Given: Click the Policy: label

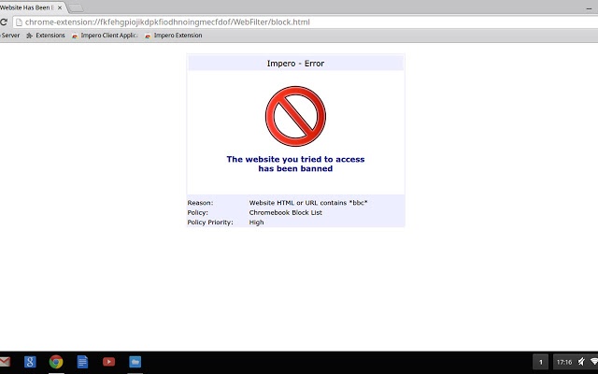Looking at the screenshot, I should (197, 212).
